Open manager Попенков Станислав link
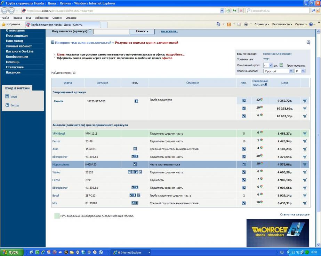 coord(277,54)
